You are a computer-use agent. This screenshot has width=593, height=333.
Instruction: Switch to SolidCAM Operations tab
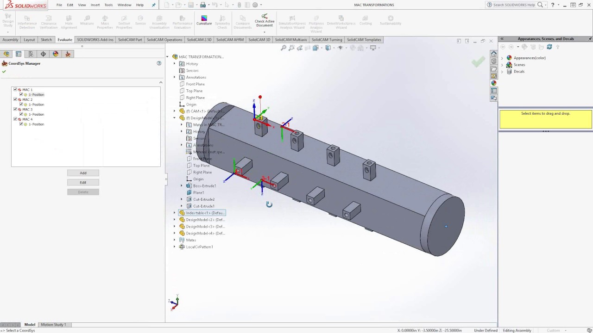coord(164,40)
